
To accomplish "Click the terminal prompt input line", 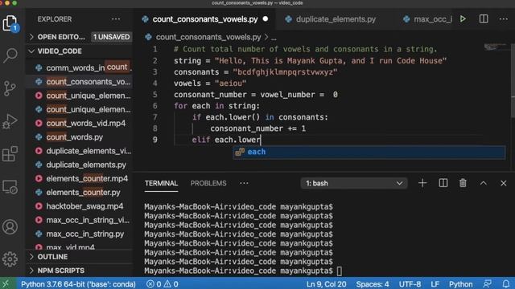I will 243,271.
